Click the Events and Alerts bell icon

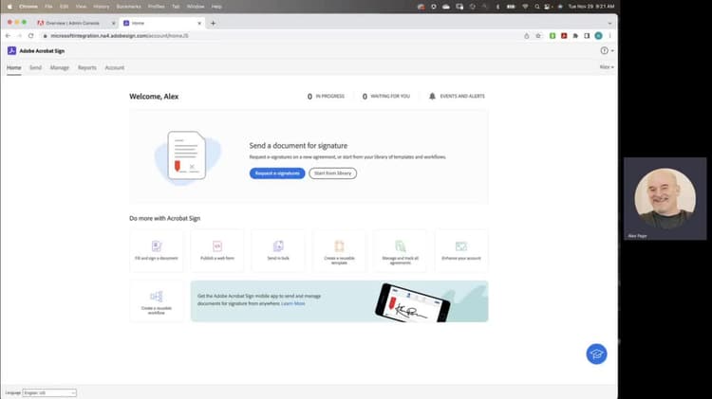point(432,96)
